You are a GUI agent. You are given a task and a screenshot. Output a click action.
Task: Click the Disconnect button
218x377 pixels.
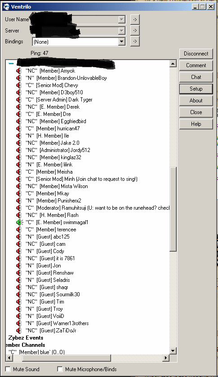point(196,54)
